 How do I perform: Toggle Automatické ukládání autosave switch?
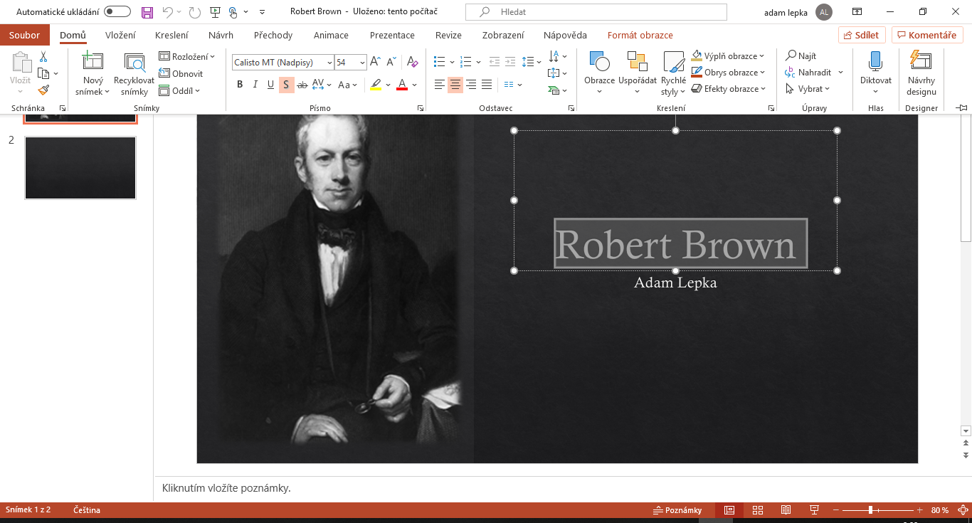point(117,12)
